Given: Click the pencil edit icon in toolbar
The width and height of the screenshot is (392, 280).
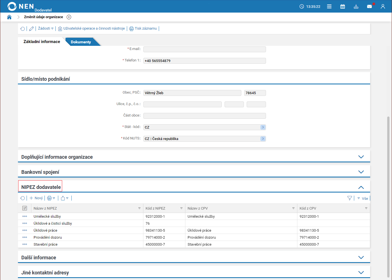Looking at the screenshot, I should click(x=31, y=29).
